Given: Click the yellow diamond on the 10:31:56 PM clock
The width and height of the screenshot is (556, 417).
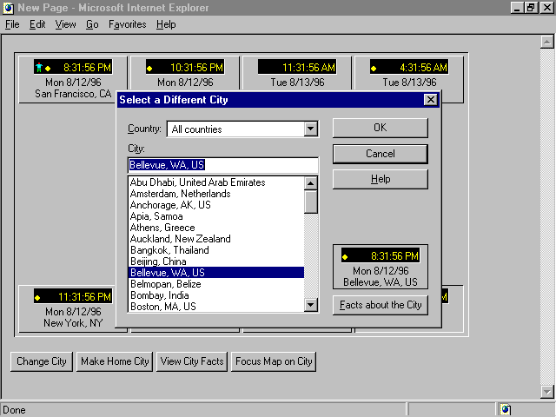Looking at the screenshot, I should point(150,68).
